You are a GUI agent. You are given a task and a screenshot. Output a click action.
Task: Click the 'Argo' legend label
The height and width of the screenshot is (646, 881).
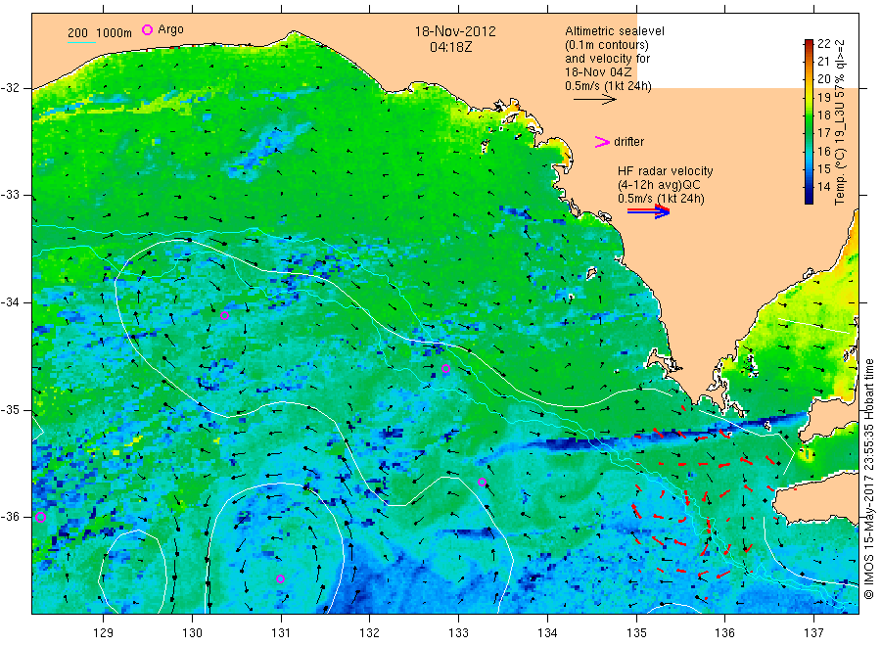[x=170, y=29]
